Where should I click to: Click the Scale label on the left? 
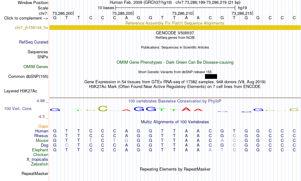pos(43,8)
